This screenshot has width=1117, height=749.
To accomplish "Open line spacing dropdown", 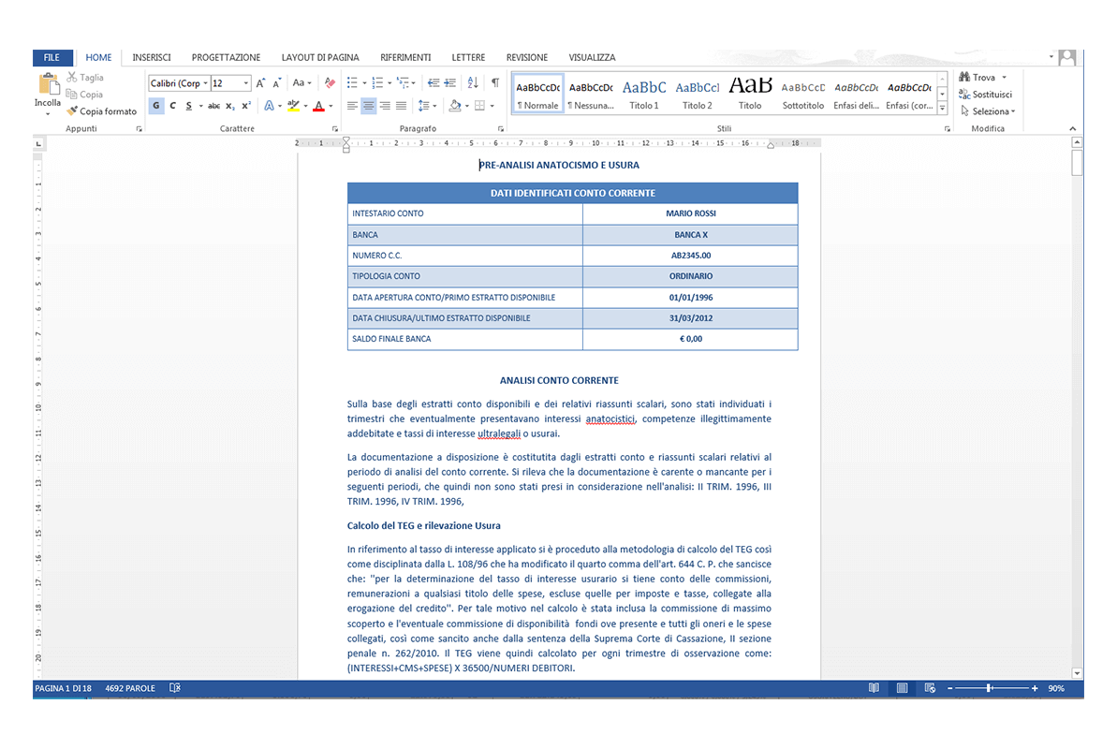I will pyautogui.click(x=427, y=106).
